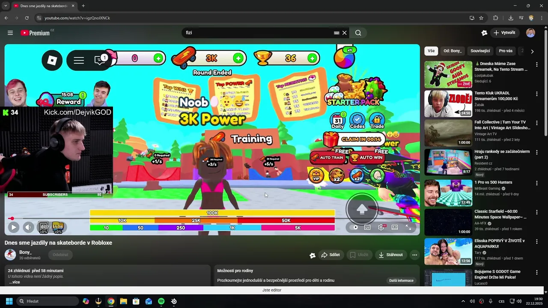Open the media controls icon in Chrome toolbar
The image size is (548, 308).
521,18
